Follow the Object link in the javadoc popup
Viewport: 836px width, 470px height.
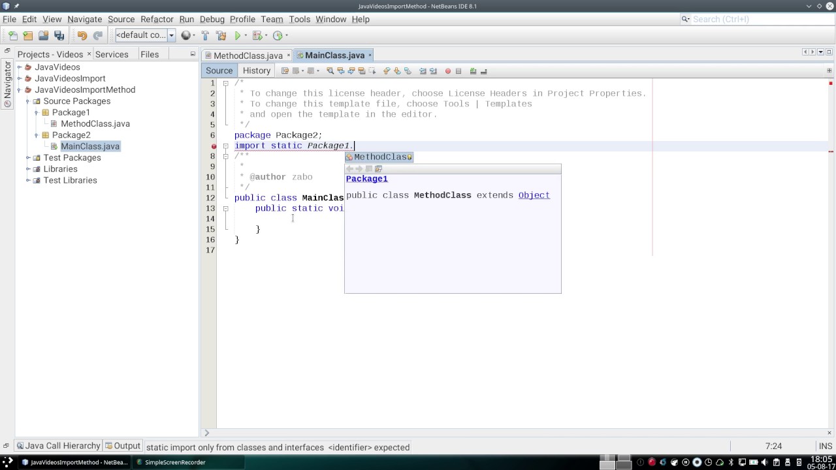[x=534, y=195]
